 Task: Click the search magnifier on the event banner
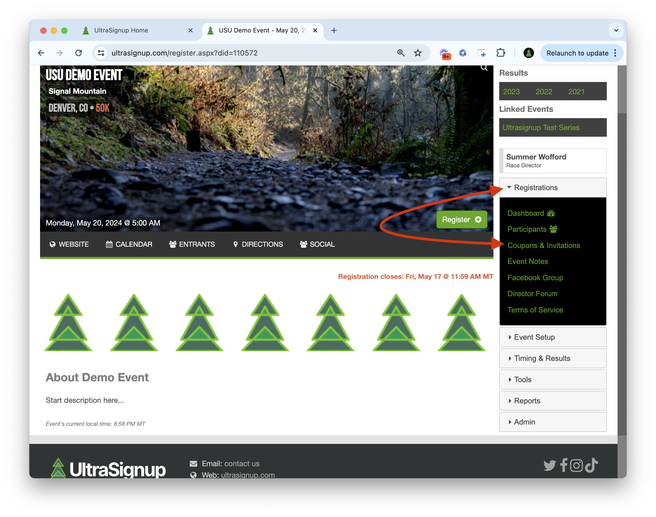pos(484,68)
